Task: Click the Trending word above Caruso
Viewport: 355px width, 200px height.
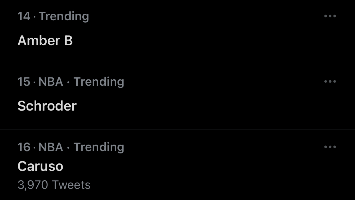Action: coord(99,147)
